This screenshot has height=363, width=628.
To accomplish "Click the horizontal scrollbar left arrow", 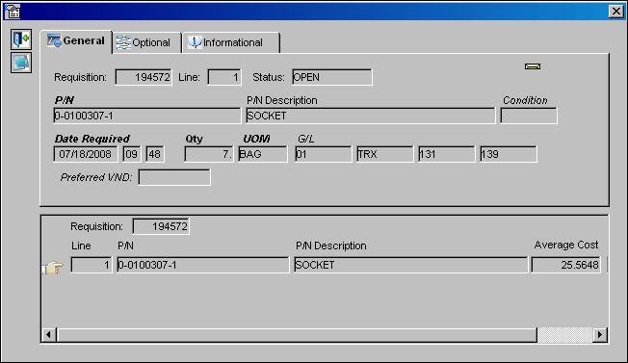I will click(x=49, y=334).
